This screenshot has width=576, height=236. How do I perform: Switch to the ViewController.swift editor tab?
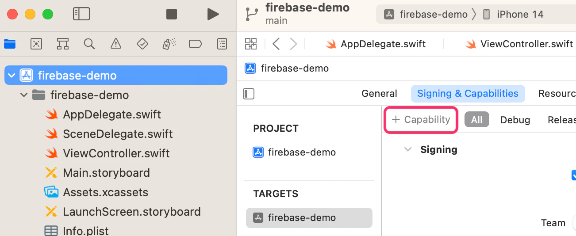[519, 44]
